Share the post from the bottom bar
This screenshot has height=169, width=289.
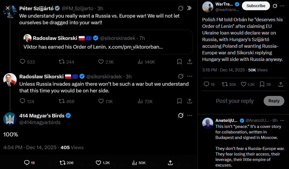coord(170,163)
